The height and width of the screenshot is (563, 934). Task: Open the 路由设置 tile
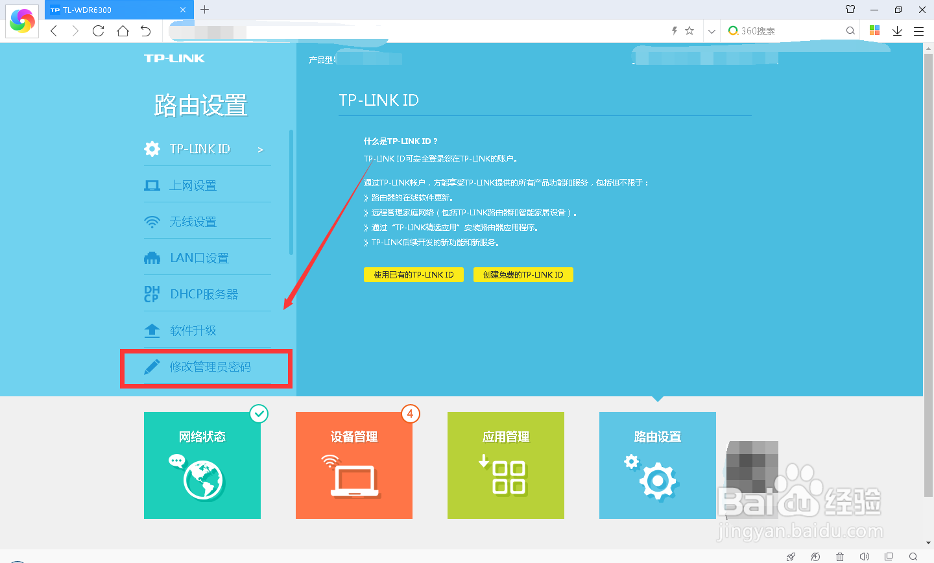point(658,465)
